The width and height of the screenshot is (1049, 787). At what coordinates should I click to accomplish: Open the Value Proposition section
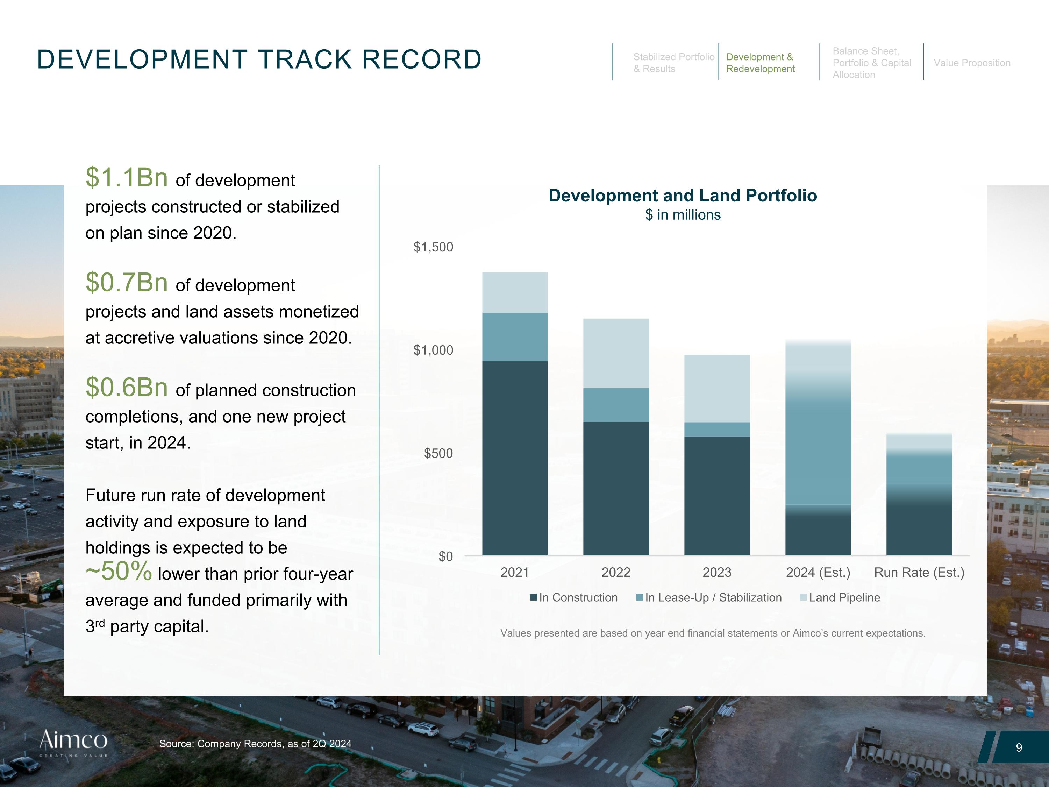[972, 63]
